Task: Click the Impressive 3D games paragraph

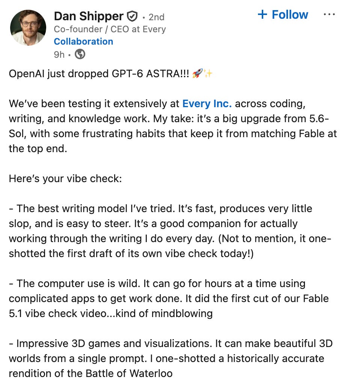Action: [171, 359]
